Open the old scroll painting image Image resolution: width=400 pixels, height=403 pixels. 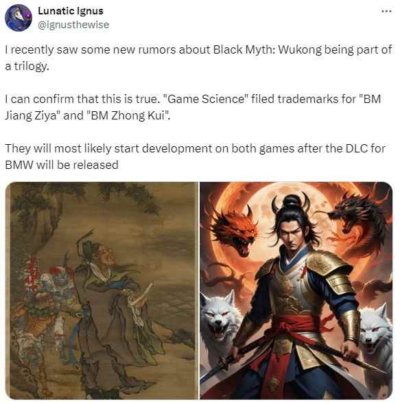[x=102, y=290]
